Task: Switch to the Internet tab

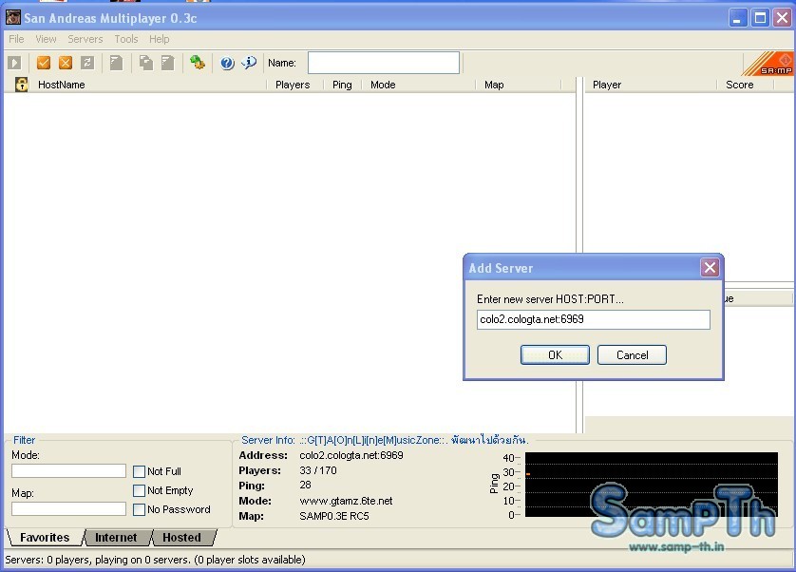Action: pyautogui.click(x=116, y=538)
